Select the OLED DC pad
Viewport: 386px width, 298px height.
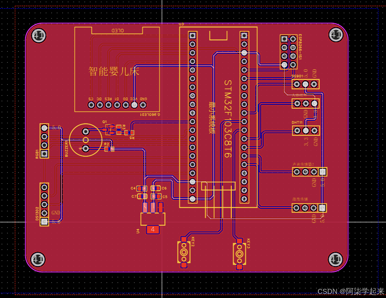(x=100, y=105)
